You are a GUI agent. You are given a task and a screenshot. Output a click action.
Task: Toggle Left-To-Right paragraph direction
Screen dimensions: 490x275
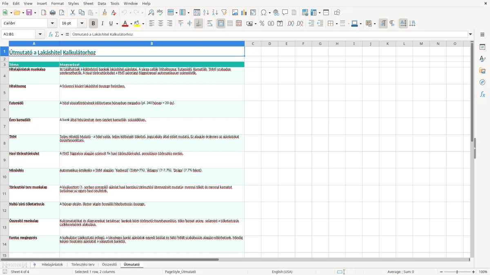[383, 24]
